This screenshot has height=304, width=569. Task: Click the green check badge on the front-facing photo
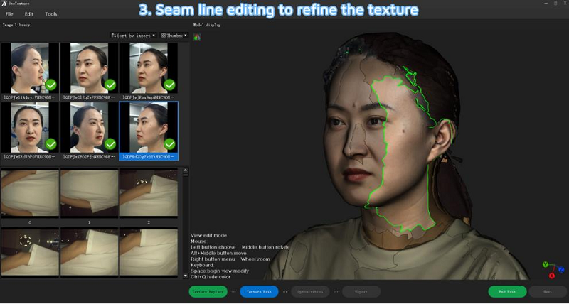click(50, 144)
